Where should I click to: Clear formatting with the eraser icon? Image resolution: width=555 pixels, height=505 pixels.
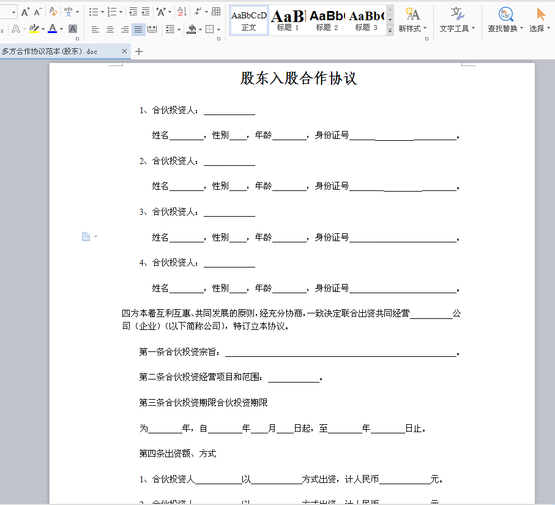(53, 12)
